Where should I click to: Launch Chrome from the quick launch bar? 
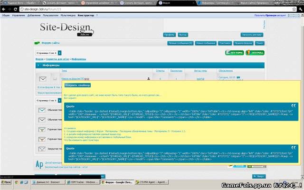[17, 182]
